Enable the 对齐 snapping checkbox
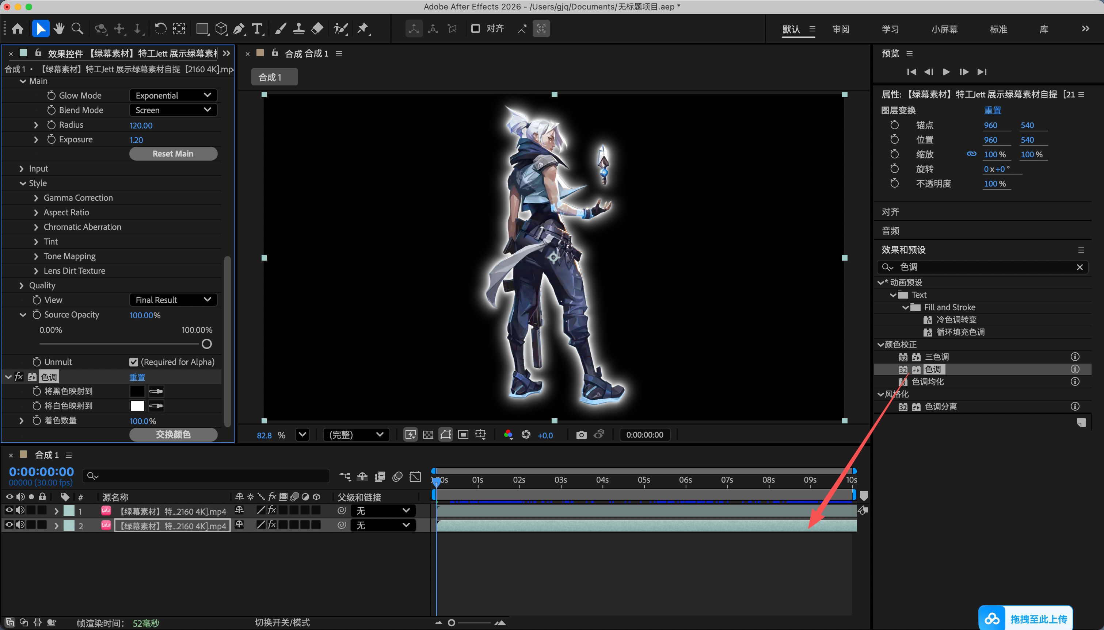Viewport: 1104px width, 630px height. point(475,28)
